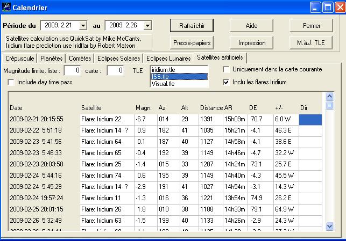
Task: Click magnitude -6.7 cell
Action: [x=146, y=119]
